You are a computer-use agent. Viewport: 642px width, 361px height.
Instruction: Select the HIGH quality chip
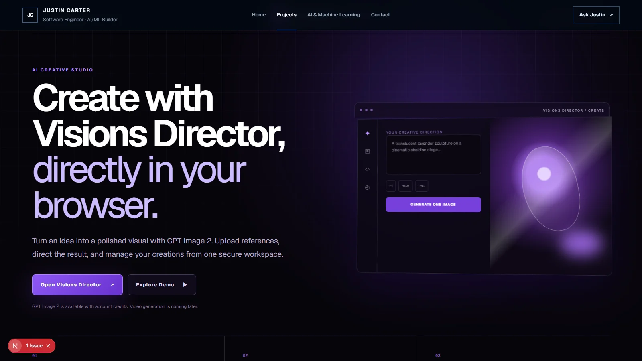coord(405,186)
